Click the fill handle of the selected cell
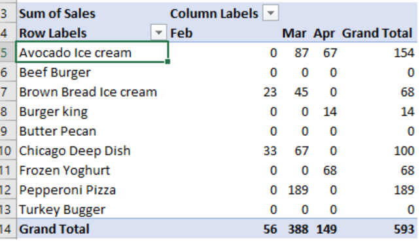The height and width of the screenshot is (241, 420). pyautogui.click(x=167, y=62)
